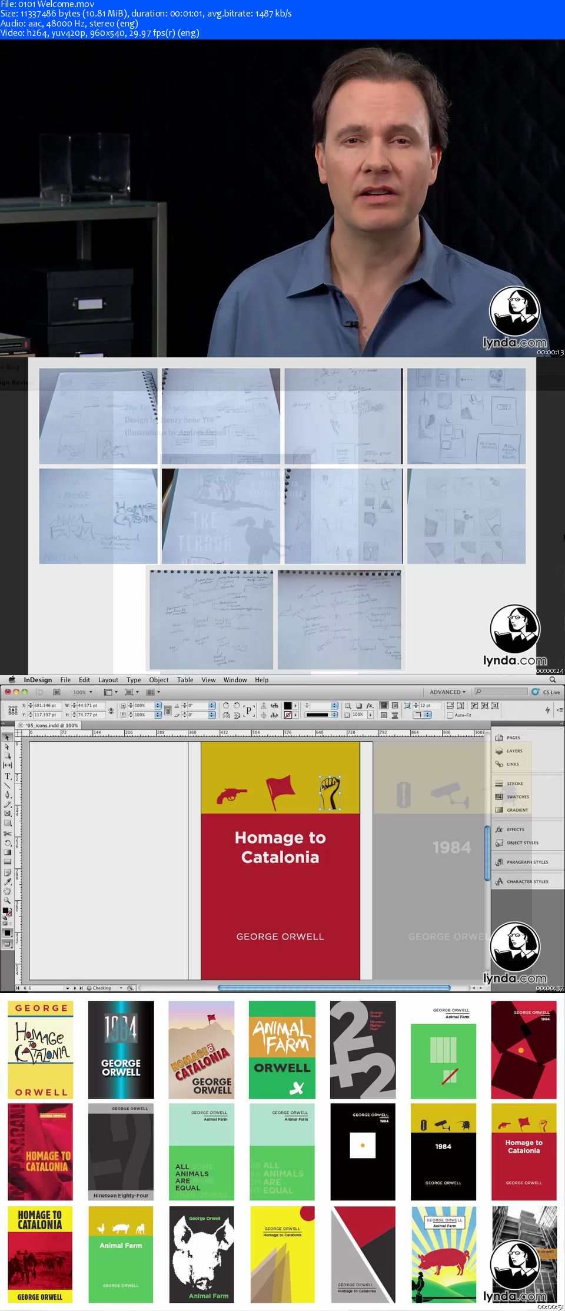Viewport: 565px width, 1311px height.
Task: Open the Object menu
Action: click(159, 680)
